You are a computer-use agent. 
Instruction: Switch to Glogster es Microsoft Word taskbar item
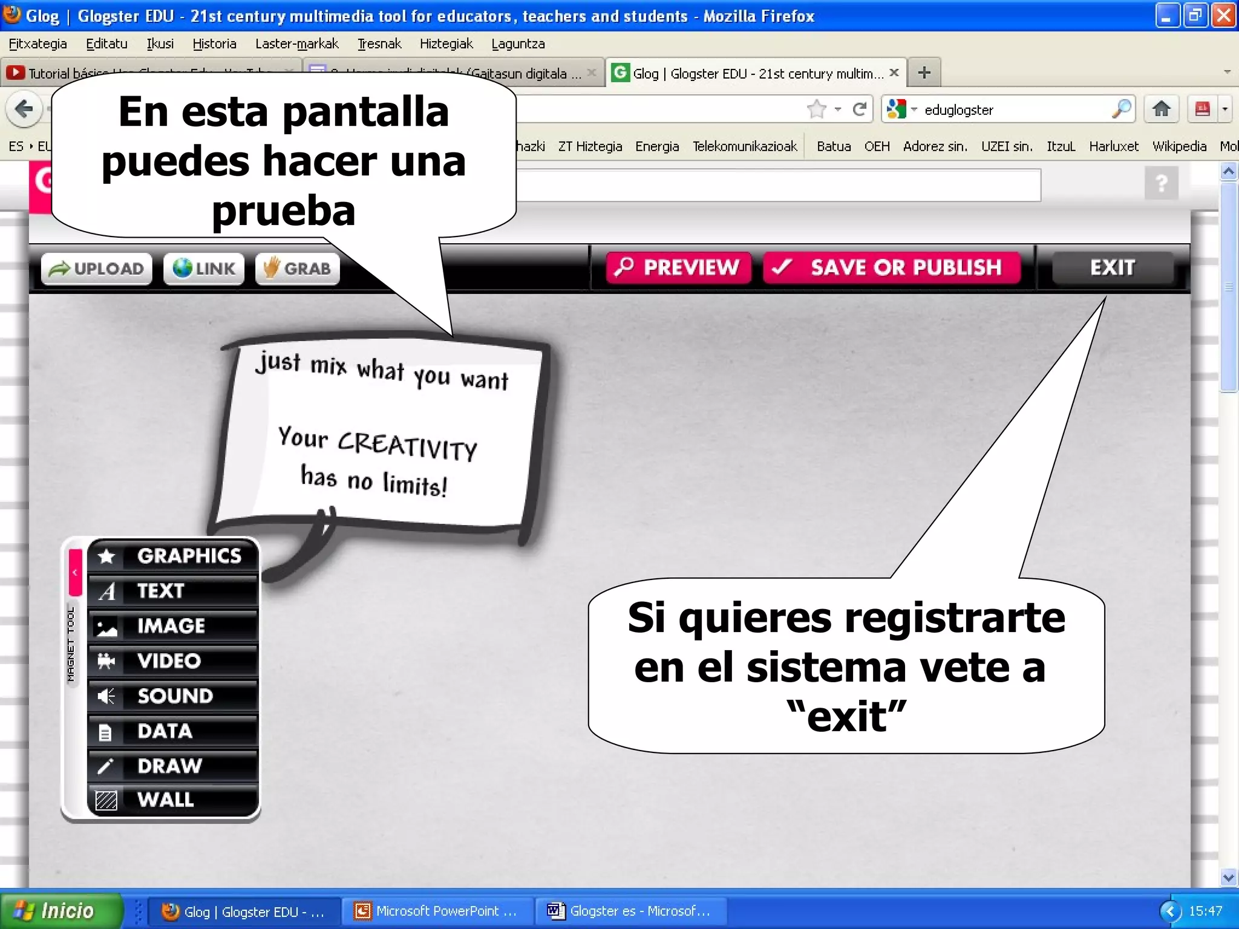tap(630, 911)
